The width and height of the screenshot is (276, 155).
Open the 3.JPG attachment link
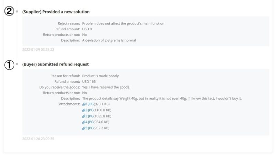(89, 116)
